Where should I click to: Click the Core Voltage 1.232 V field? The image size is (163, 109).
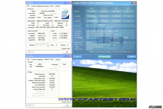pos(56,18)
